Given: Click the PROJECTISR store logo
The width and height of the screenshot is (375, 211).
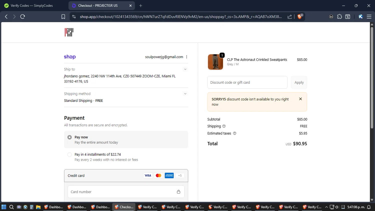Looking at the screenshot, I should tap(69, 32).
